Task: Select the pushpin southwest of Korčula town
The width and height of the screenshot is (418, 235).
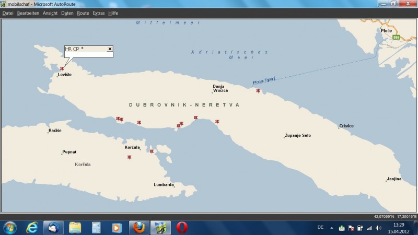Action: (129, 157)
